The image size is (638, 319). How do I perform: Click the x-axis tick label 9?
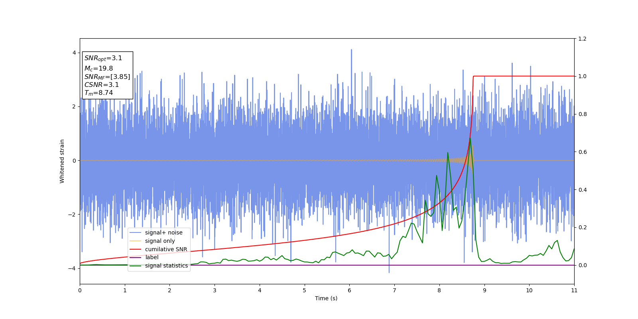484,290
